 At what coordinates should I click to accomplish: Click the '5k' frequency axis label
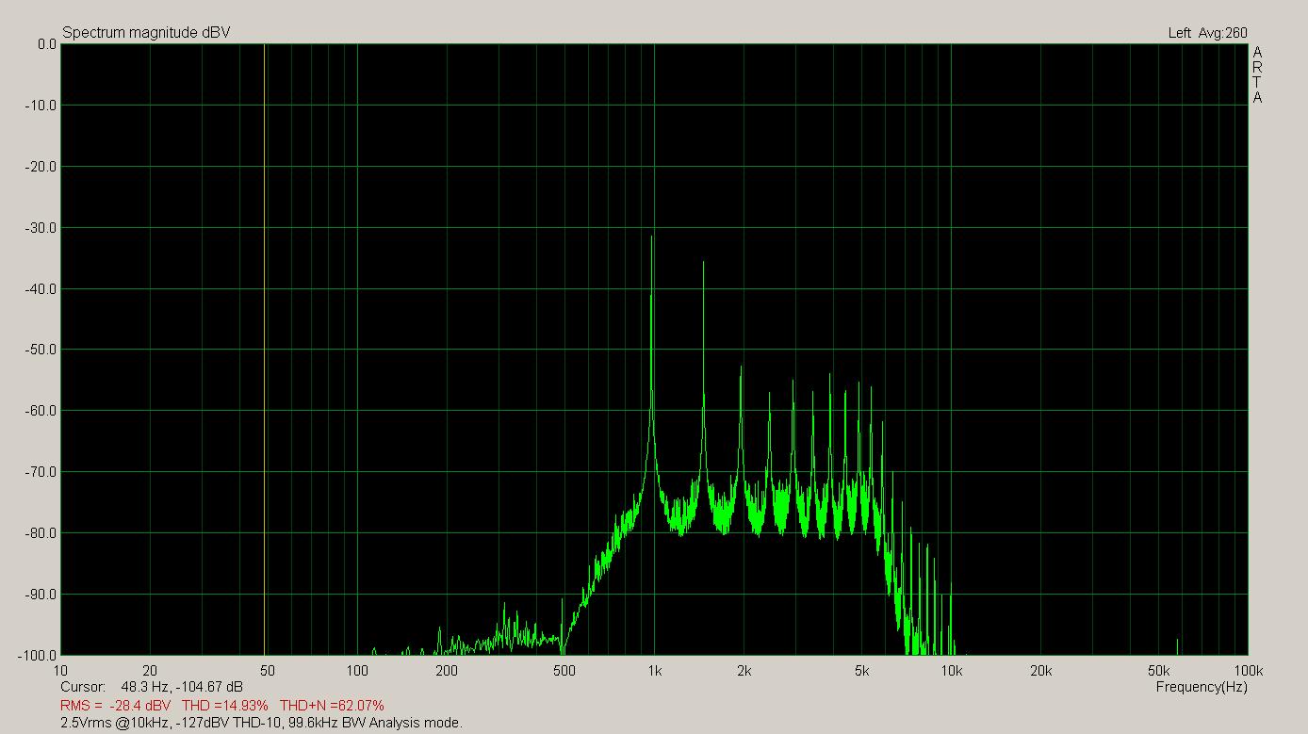click(x=861, y=671)
